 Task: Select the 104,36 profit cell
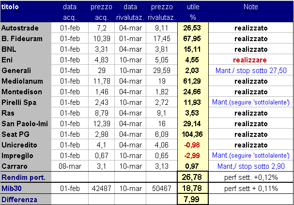click(x=192, y=134)
